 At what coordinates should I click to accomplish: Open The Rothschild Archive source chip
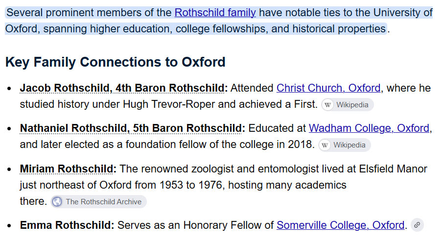coord(98,202)
